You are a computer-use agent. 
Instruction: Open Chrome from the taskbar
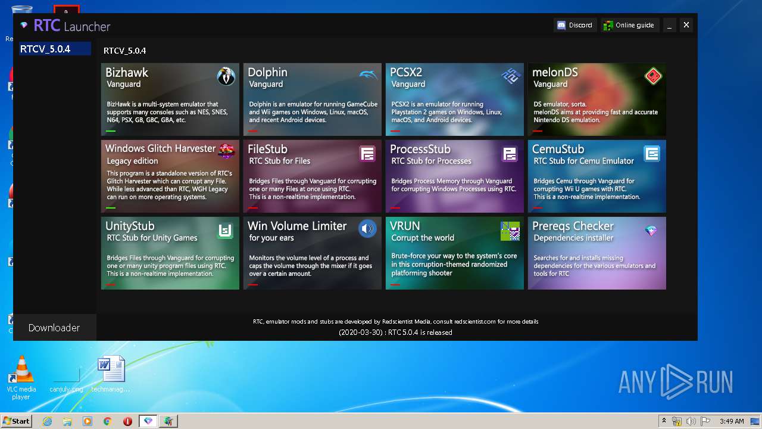(108, 421)
